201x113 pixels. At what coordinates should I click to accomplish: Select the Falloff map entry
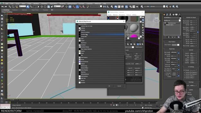pyautogui.click(x=101, y=41)
